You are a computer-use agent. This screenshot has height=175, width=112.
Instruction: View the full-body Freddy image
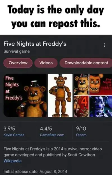[x=60, y=95]
